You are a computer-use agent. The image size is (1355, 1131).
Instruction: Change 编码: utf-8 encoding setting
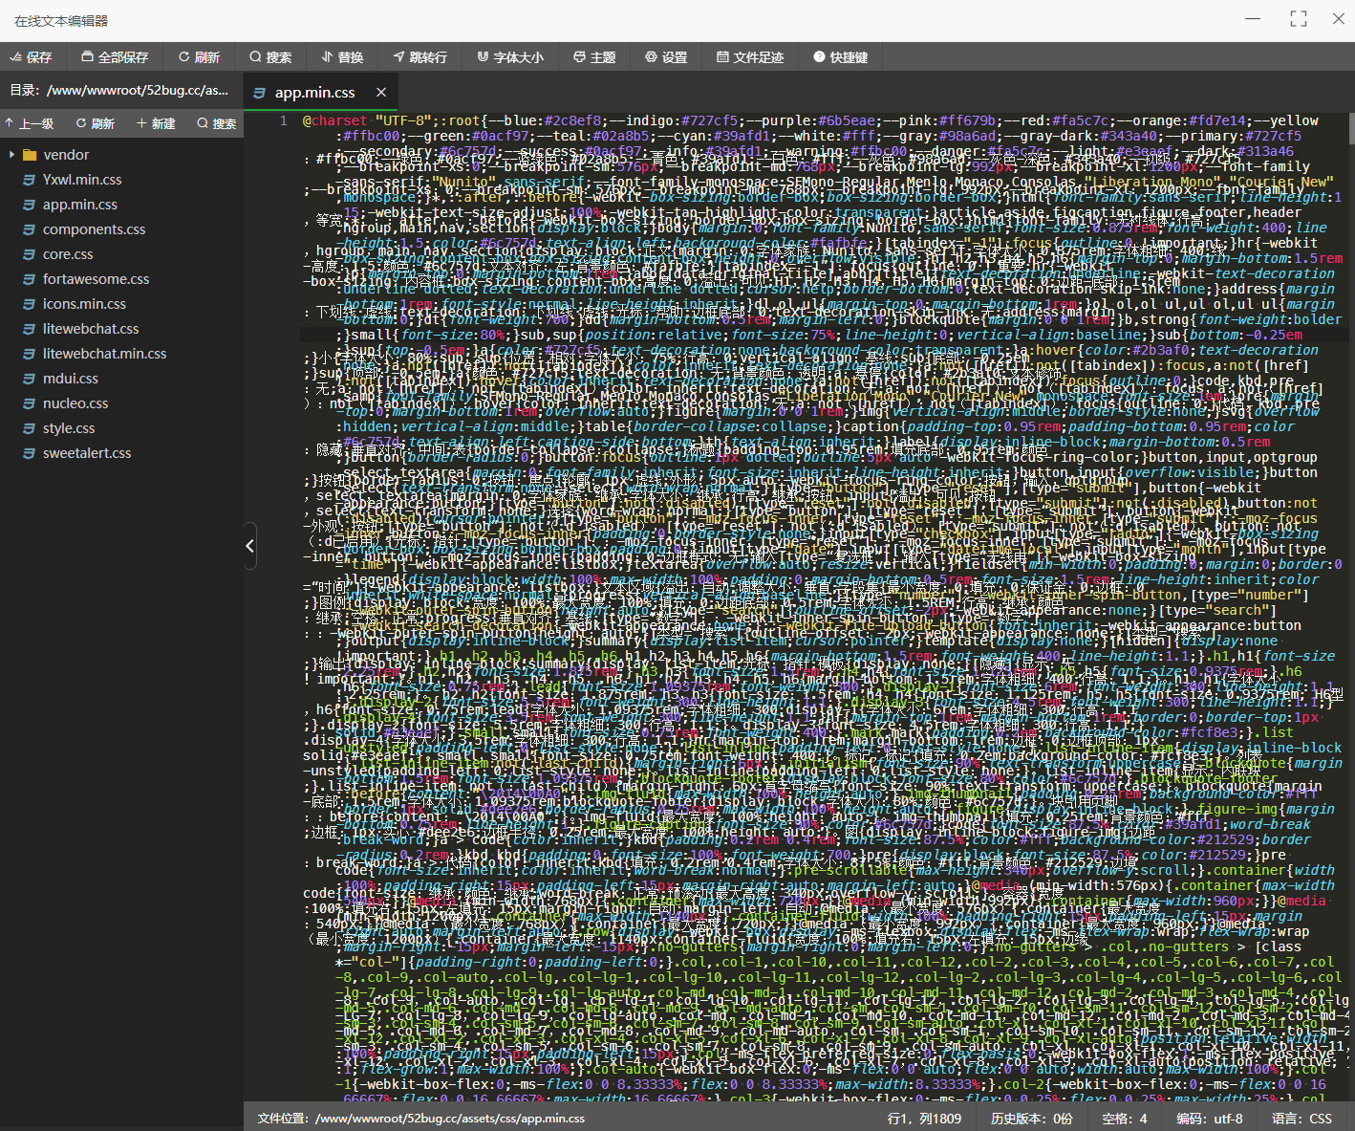coord(1209,1119)
